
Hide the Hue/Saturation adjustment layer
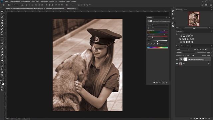tap(177, 59)
